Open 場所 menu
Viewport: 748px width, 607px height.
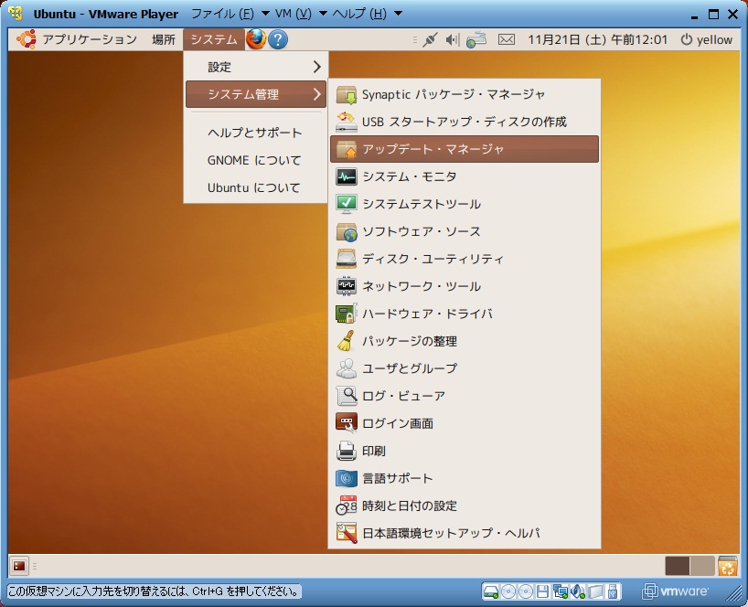point(164,39)
